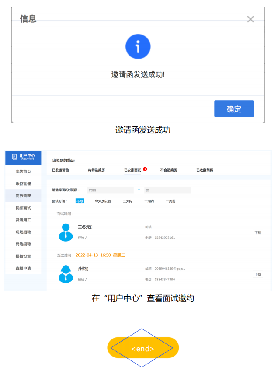Viewport: 278px width, 378px height.
Task: Click the from date input field
Action: [110, 190]
